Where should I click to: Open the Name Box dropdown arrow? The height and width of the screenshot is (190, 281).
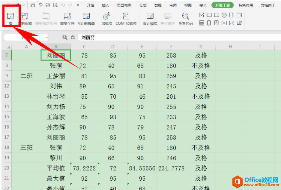pos(47,38)
